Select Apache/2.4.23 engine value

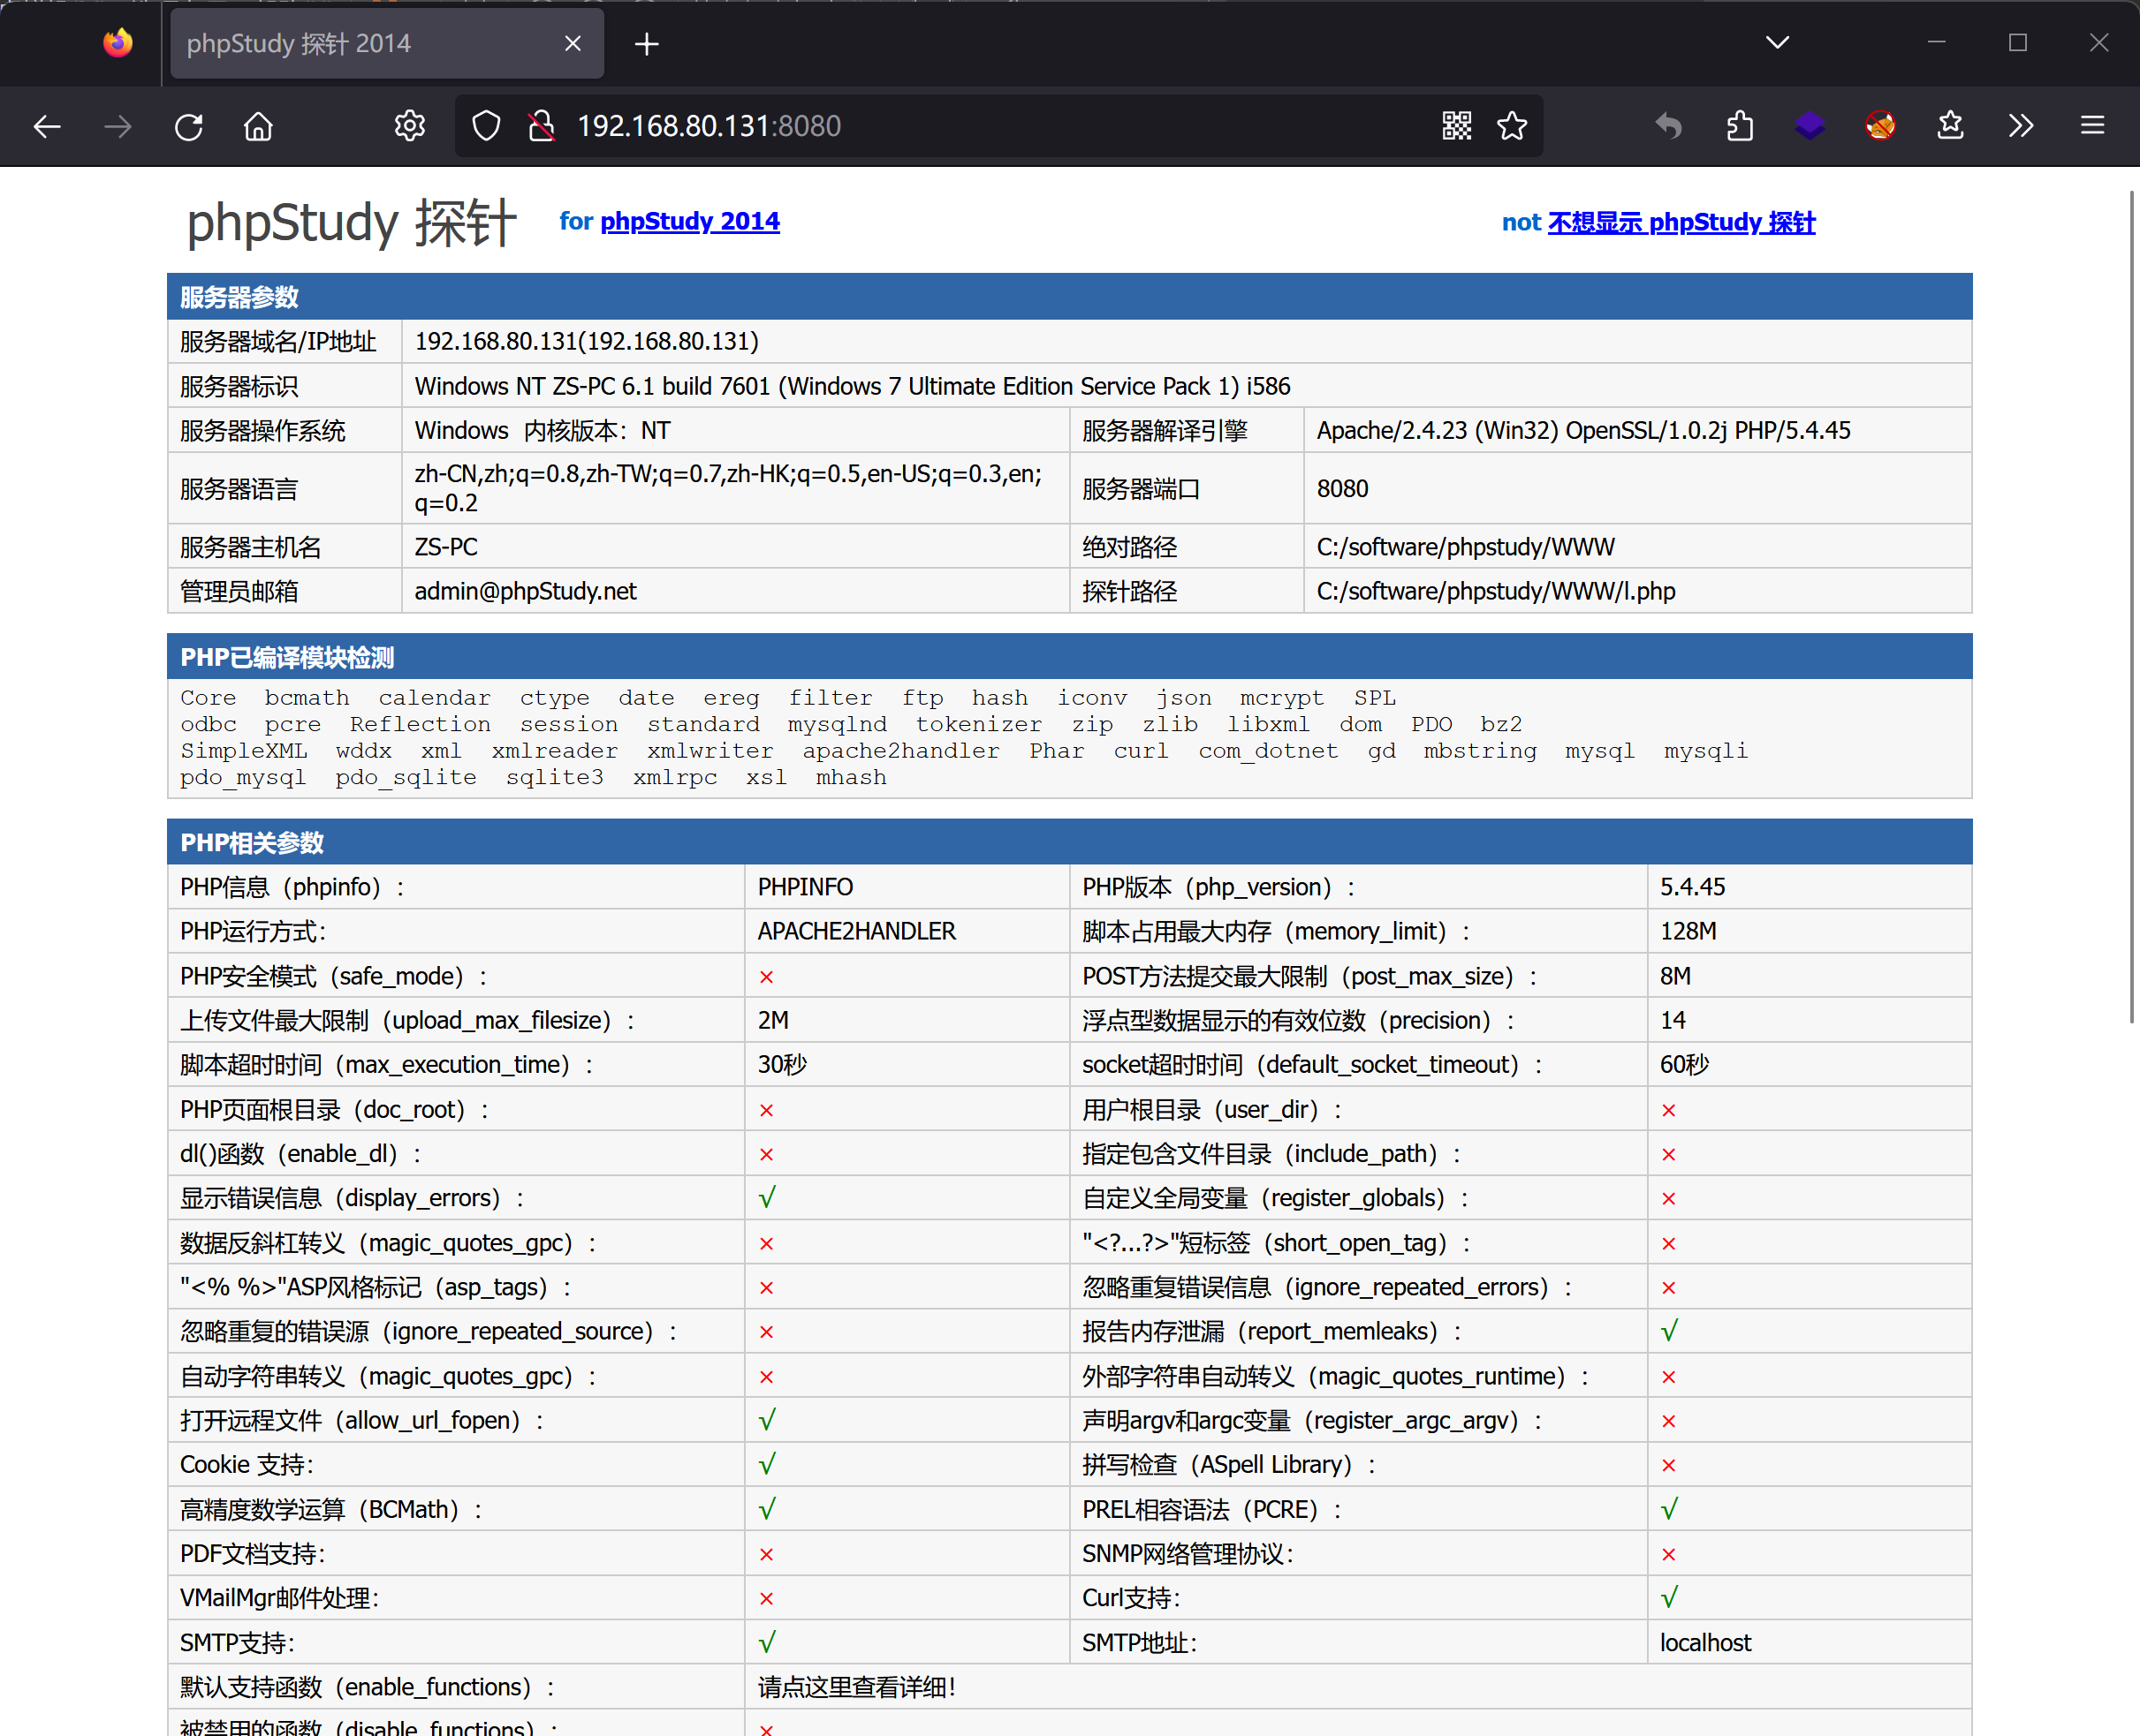click(x=1582, y=431)
